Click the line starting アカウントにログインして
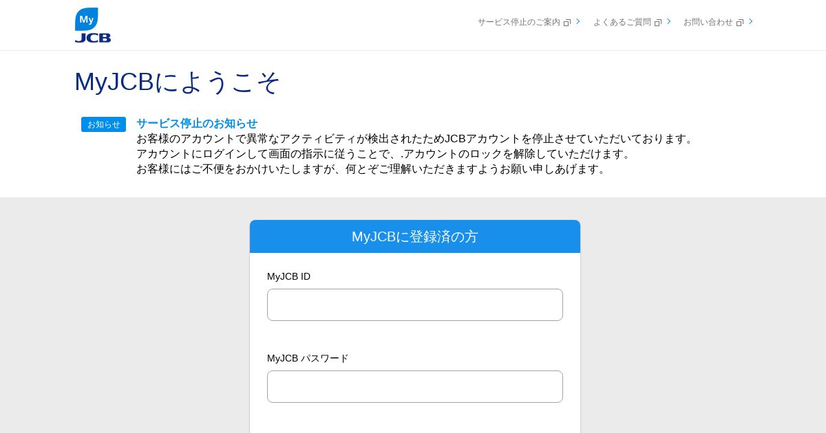The height and width of the screenshot is (433, 826). 385,154
